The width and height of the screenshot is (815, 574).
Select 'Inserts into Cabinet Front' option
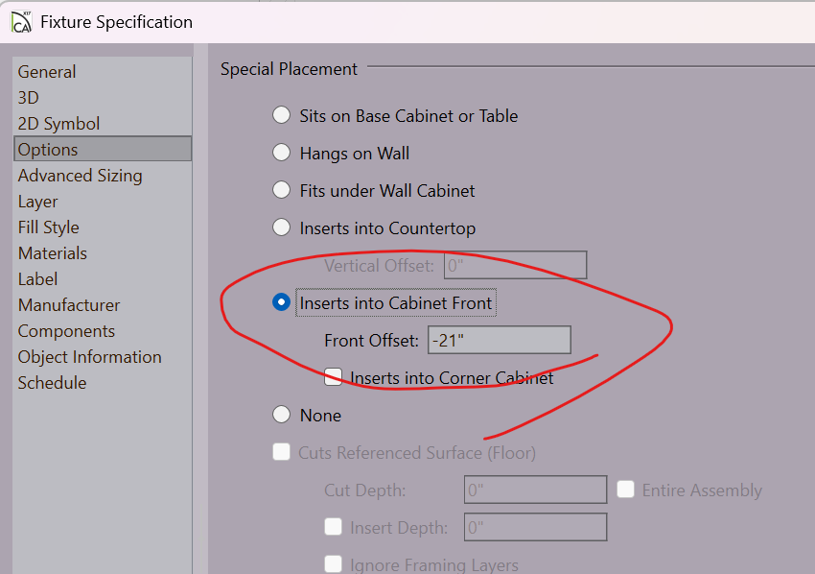pyautogui.click(x=281, y=302)
